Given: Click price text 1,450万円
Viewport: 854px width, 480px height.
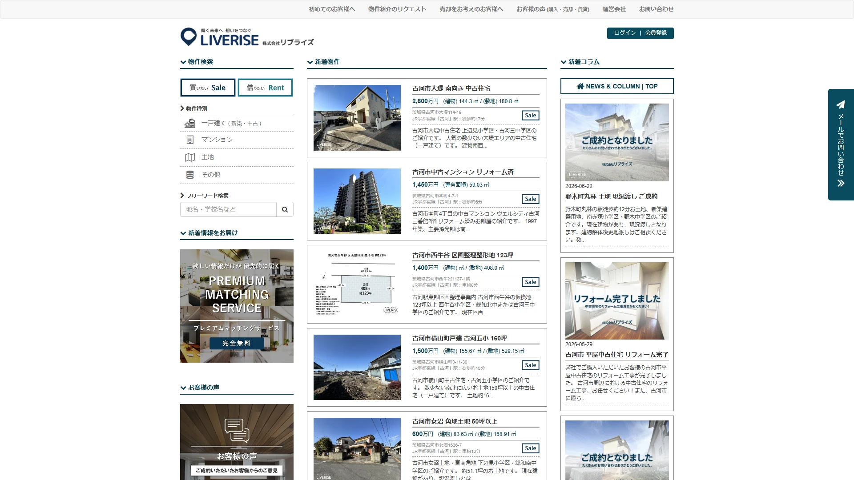Looking at the screenshot, I should (x=425, y=185).
